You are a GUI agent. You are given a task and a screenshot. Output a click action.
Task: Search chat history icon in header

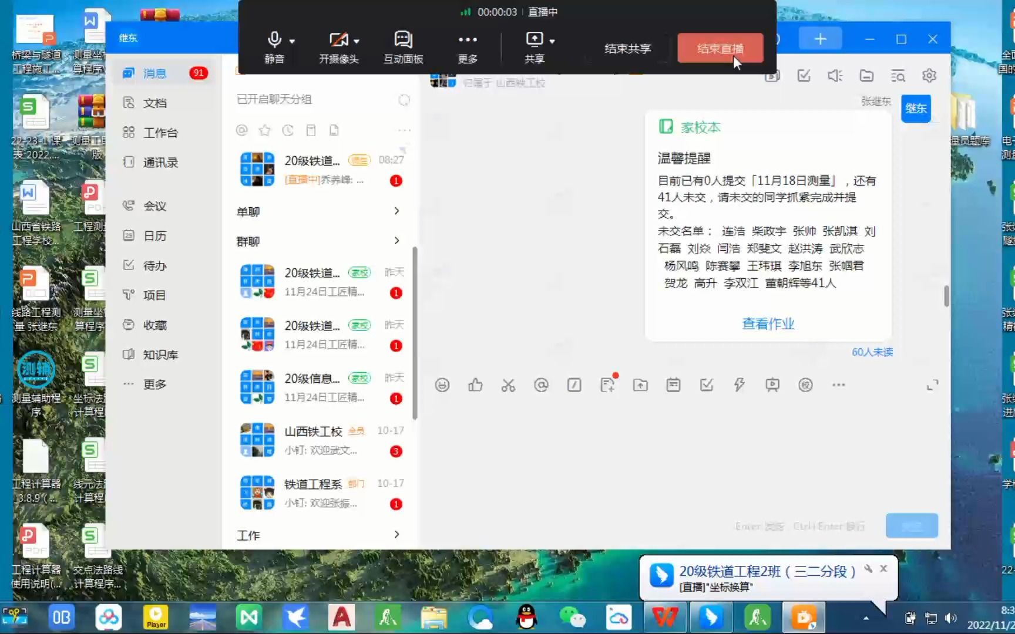click(898, 76)
